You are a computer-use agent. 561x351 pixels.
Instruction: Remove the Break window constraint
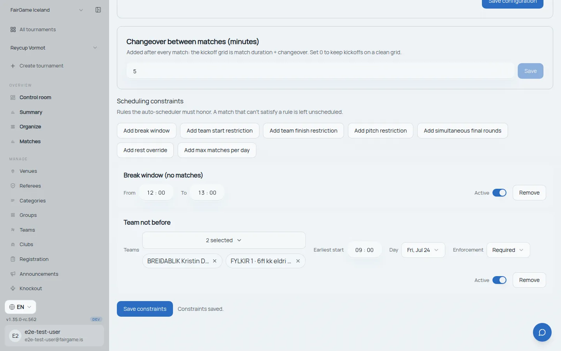(529, 193)
